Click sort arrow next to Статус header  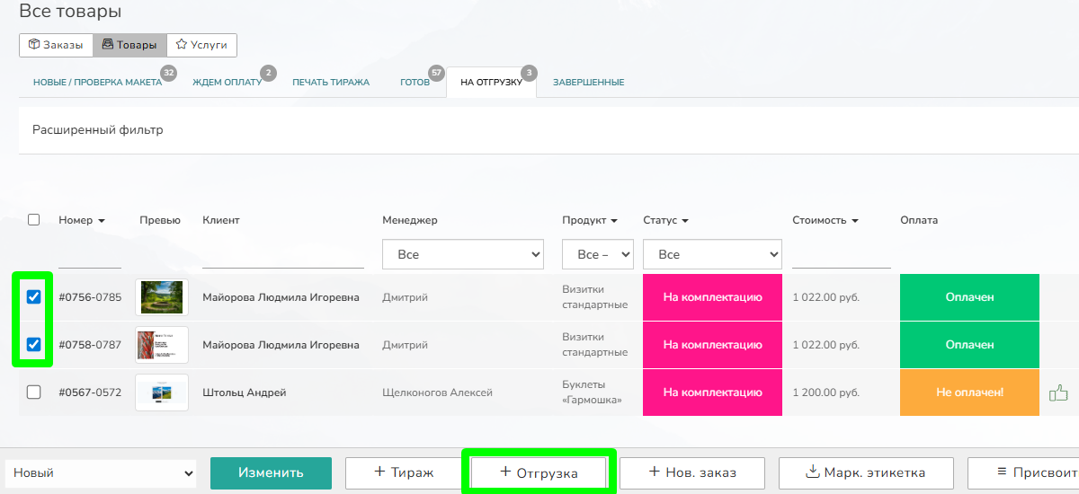point(685,221)
